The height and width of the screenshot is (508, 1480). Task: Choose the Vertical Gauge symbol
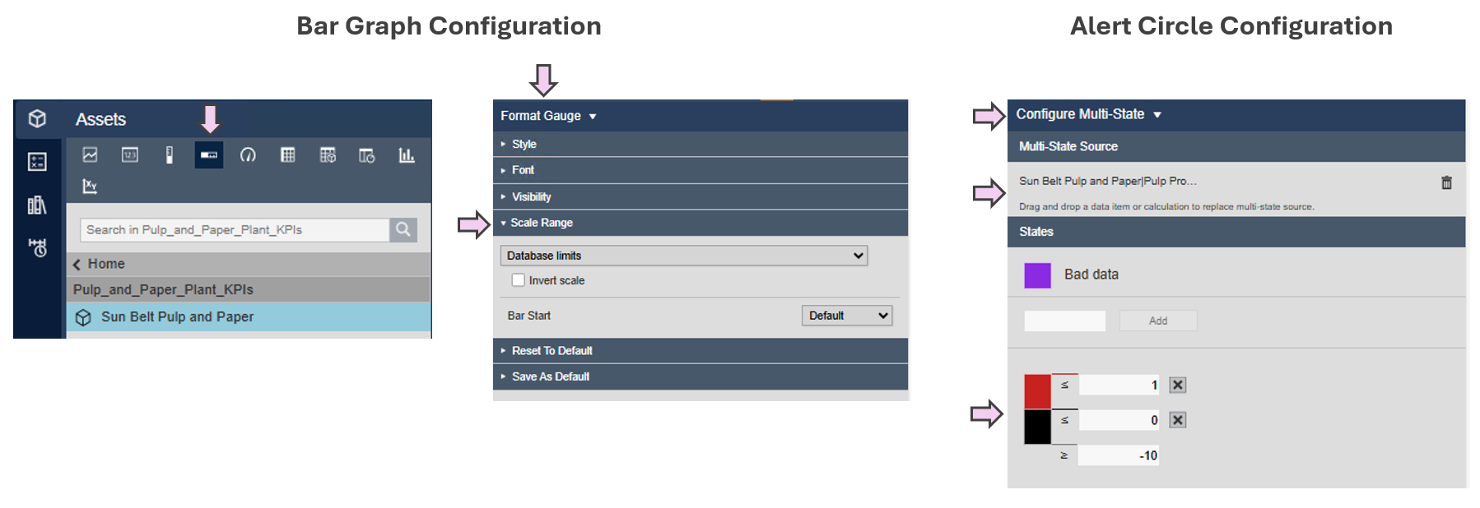(170, 155)
